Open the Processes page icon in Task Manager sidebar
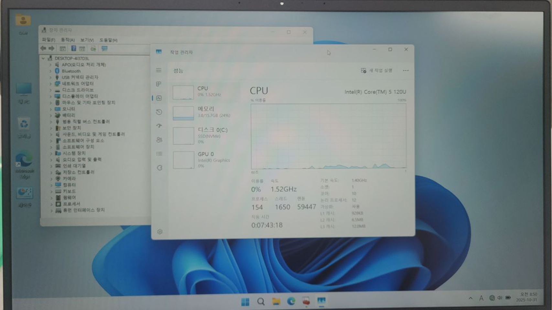552x310 pixels. (x=159, y=84)
